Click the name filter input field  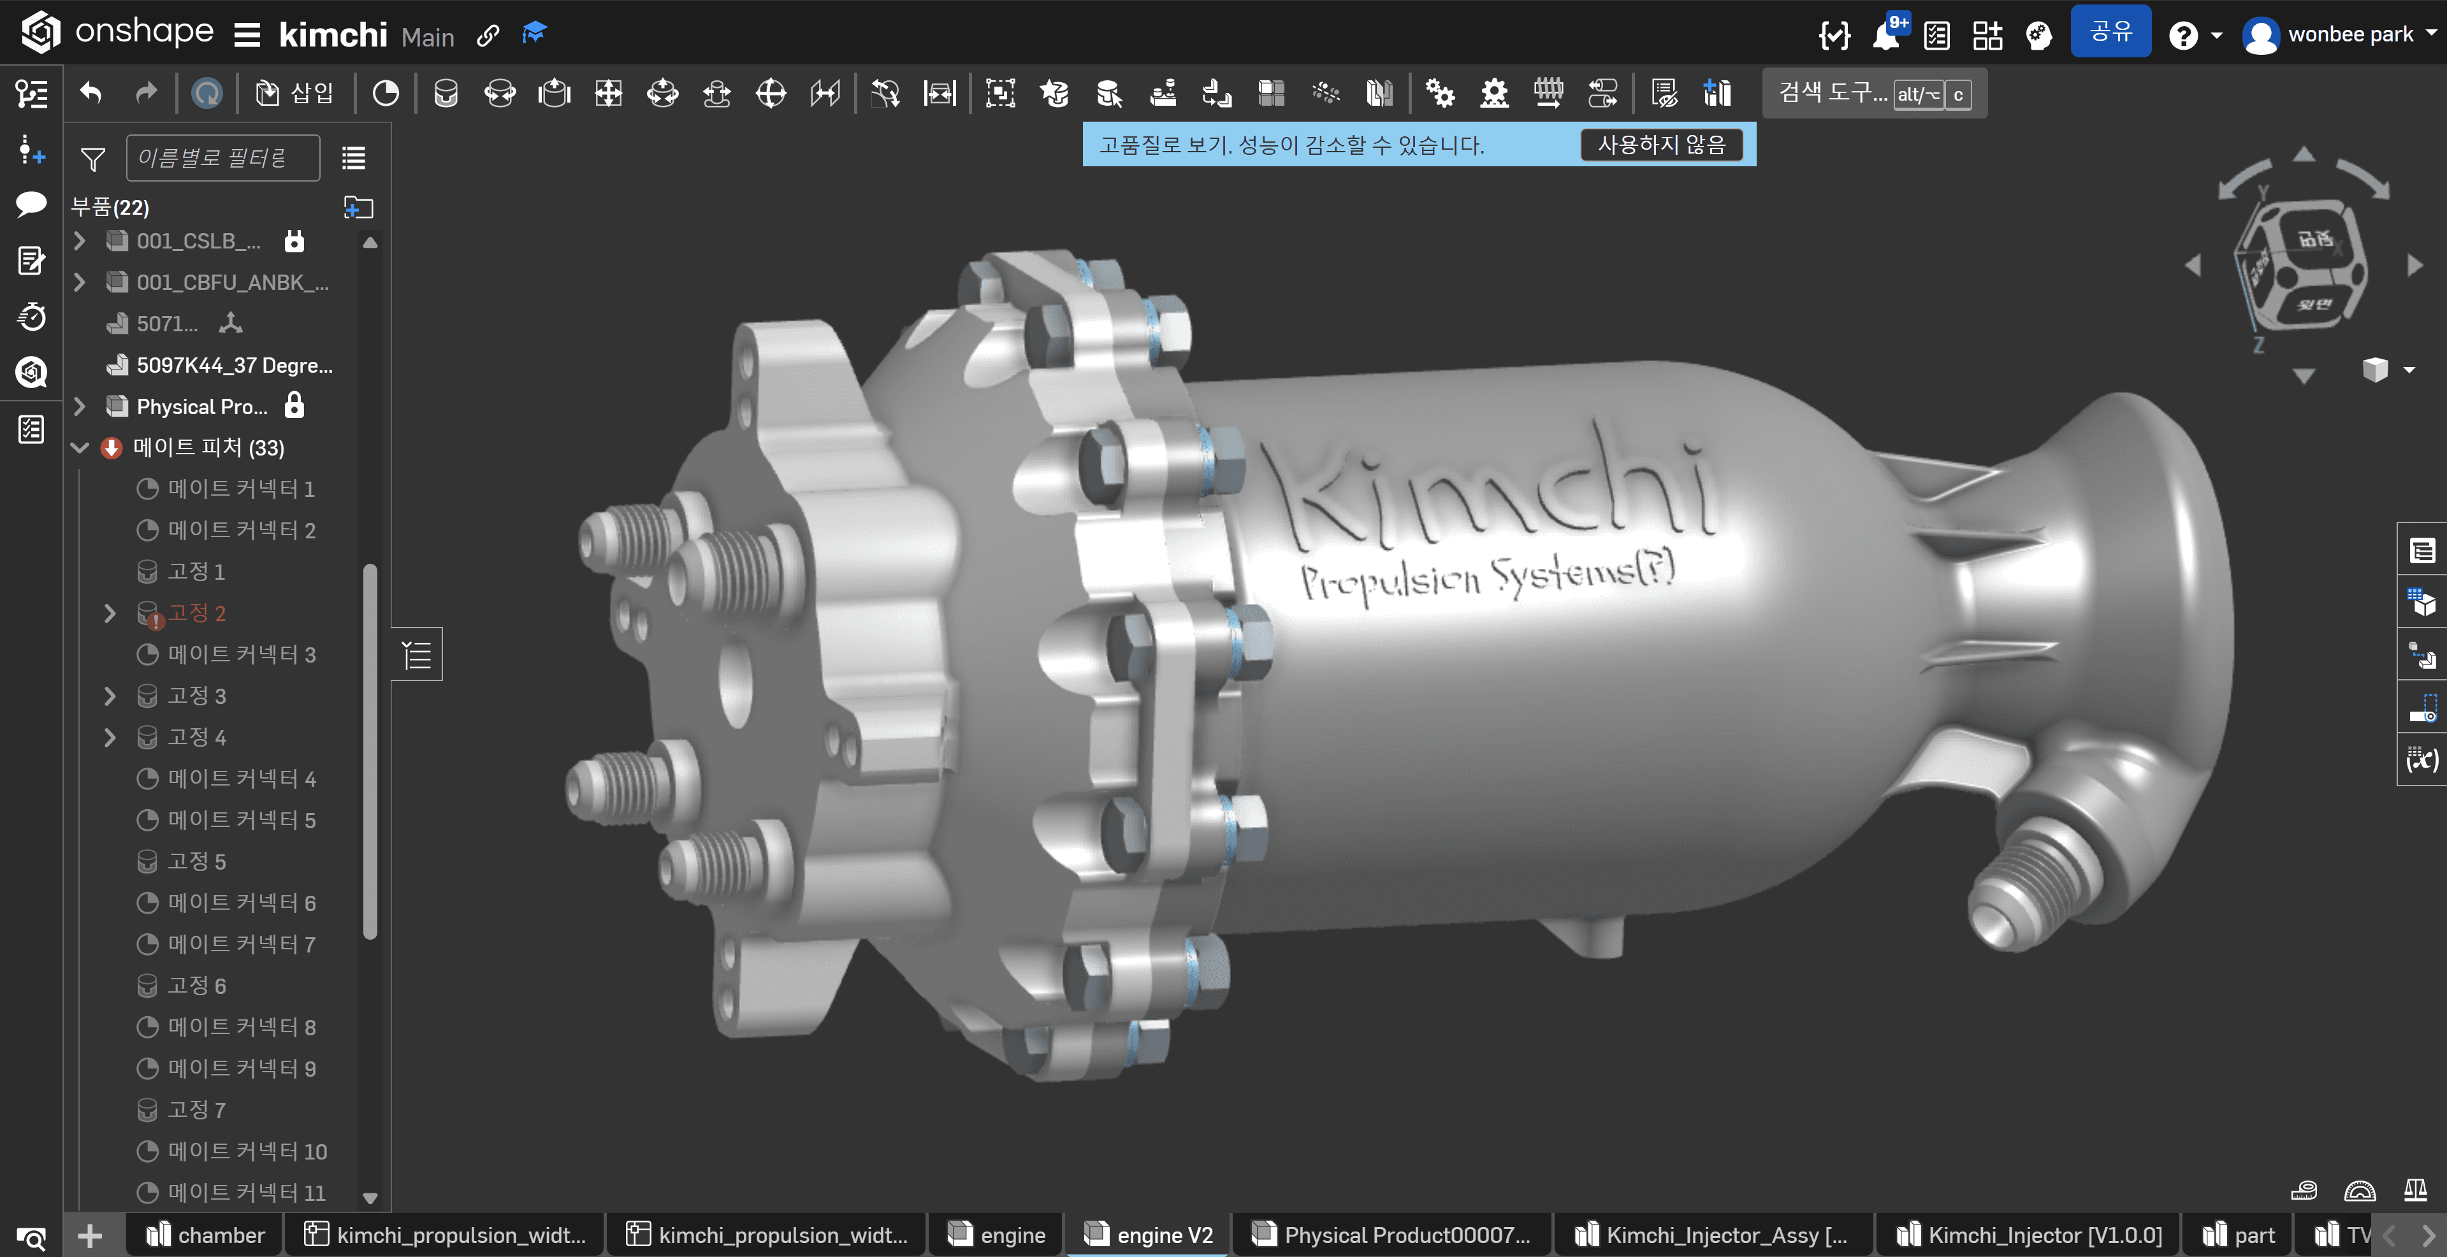click(x=223, y=157)
